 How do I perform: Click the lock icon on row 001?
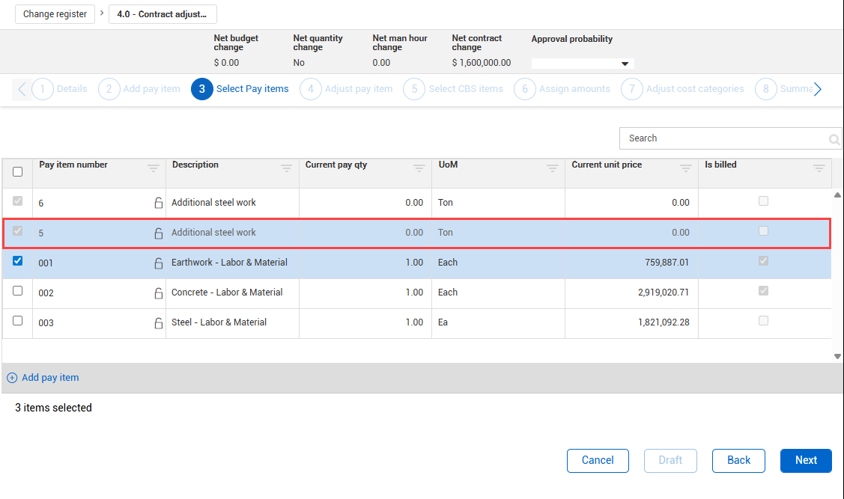158,263
